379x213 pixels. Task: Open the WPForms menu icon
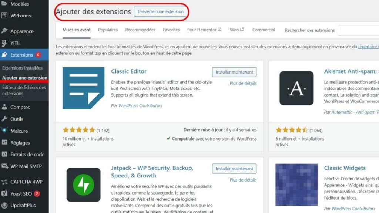[x=4, y=16]
